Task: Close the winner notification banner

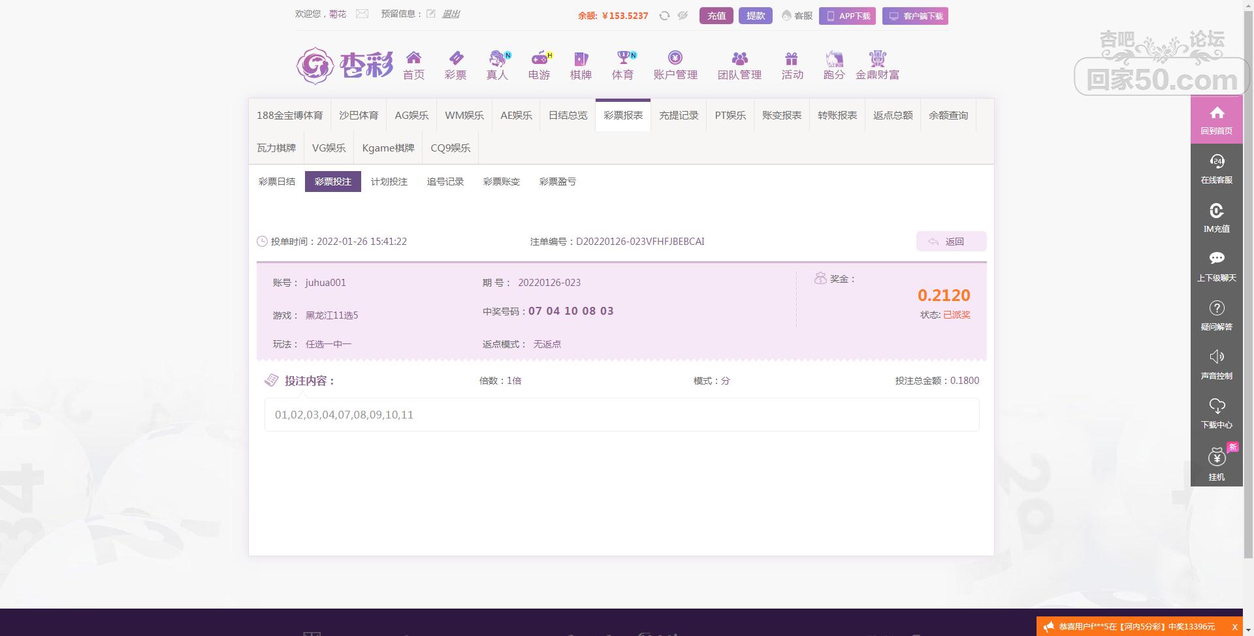Action: pyautogui.click(x=1234, y=627)
